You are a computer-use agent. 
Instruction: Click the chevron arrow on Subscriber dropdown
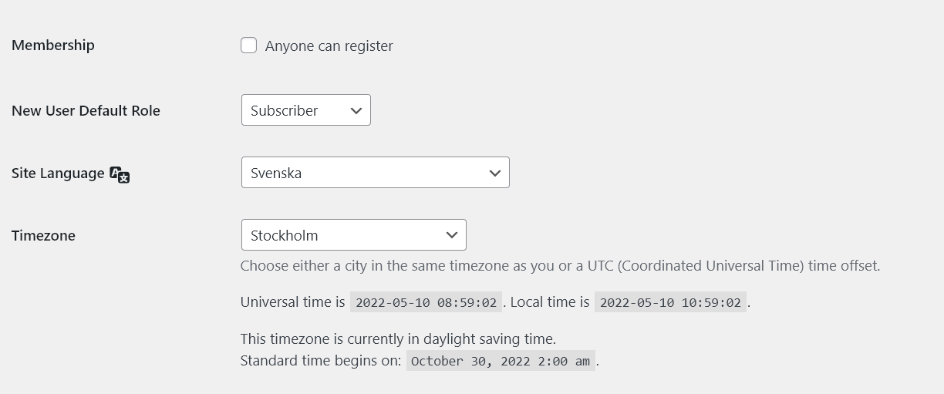pyautogui.click(x=356, y=111)
